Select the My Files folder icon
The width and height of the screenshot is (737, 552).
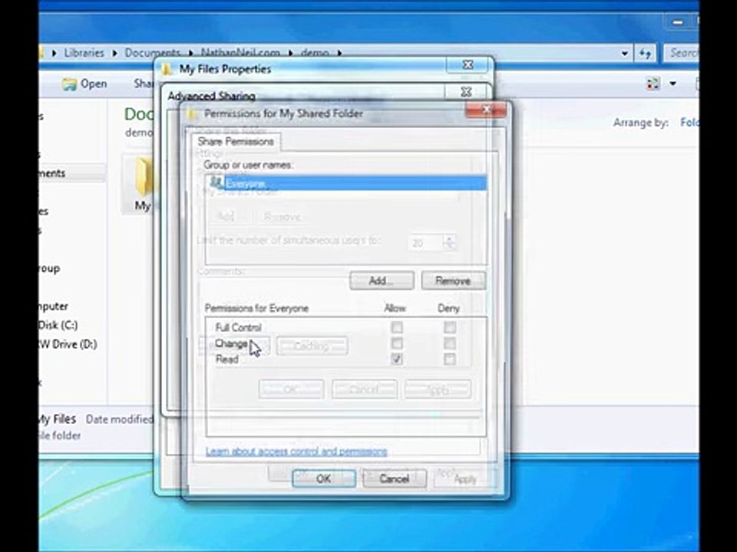click(144, 176)
